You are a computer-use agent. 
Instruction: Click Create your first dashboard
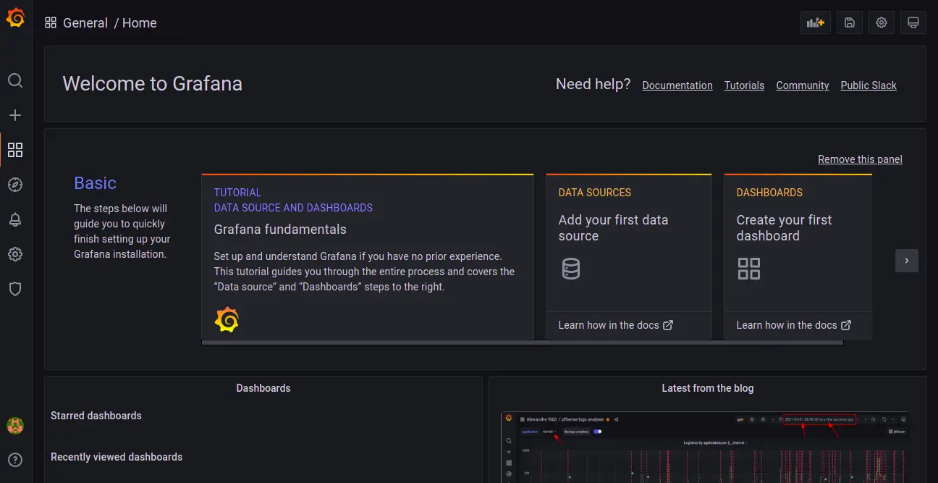pos(784,227)
